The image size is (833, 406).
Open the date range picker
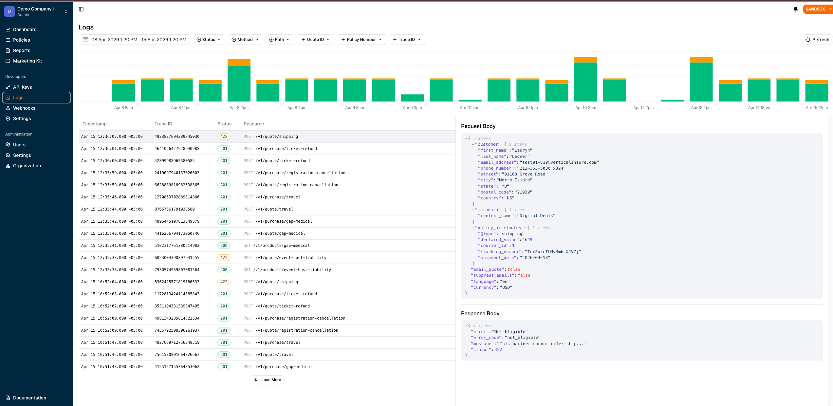click(134, 39)
